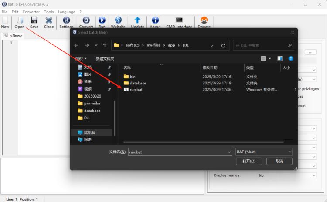Viewport: 327px width, 202px height.
Task: Click the 打开(O) button
Action: [249, 161]
